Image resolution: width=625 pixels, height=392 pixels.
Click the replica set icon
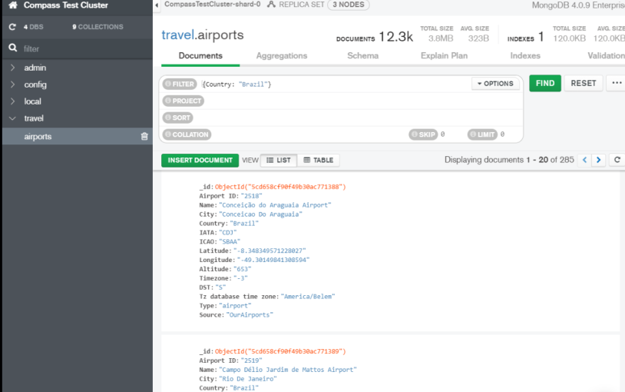click(271, 5)
